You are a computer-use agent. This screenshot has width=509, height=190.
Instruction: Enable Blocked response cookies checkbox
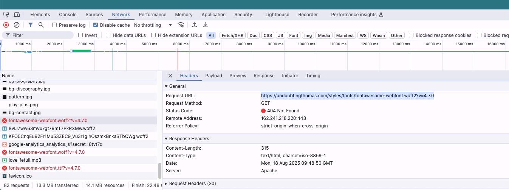tap(411, 35)
